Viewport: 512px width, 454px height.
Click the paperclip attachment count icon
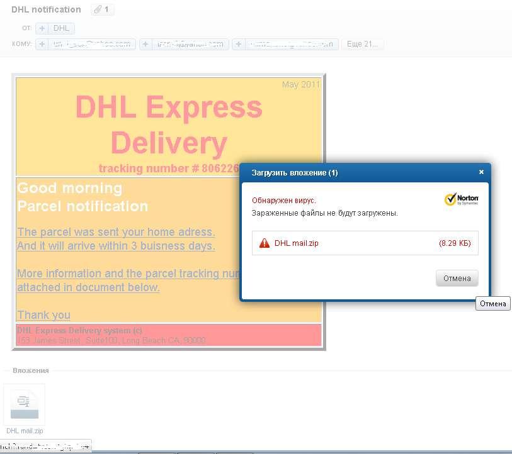point(102,10)
